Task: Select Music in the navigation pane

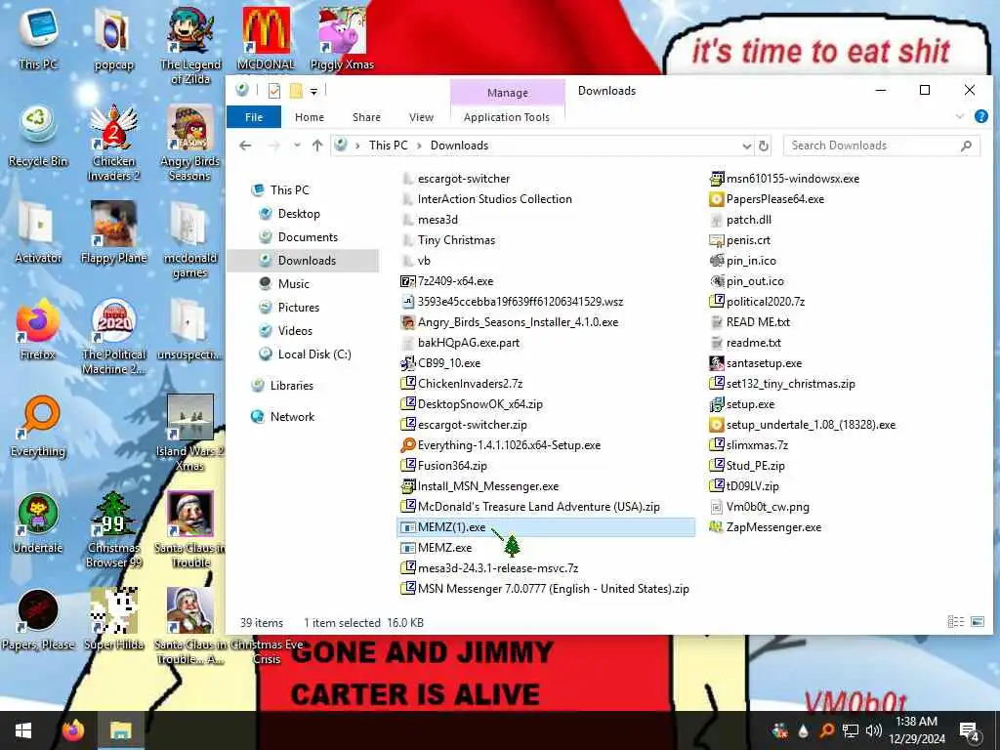Action: pos(293,284)
